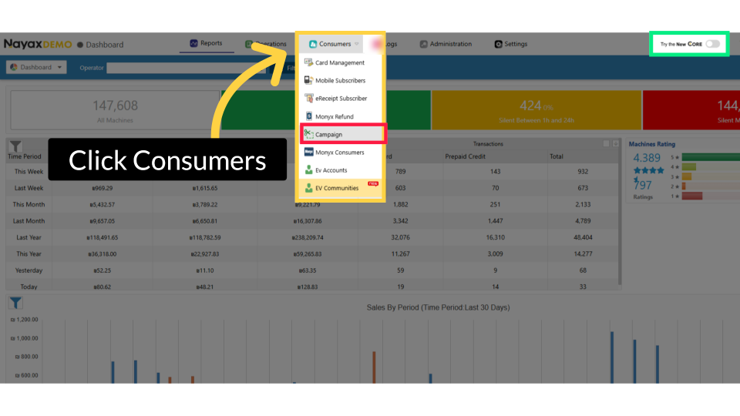This screenshot has width=740, height=416.
Task: Click the Last Year total 48,404
Action: coord(583,238)
